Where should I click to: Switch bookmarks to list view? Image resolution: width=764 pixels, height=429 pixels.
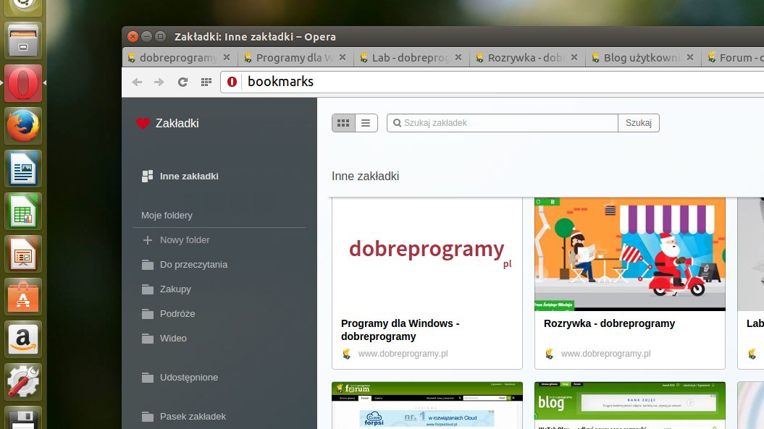[366, 123]
